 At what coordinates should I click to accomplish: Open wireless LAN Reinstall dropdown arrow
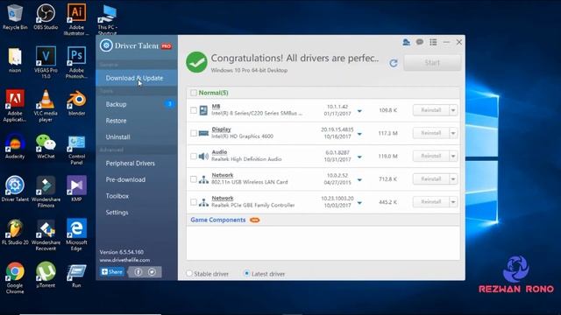point(453,179)
